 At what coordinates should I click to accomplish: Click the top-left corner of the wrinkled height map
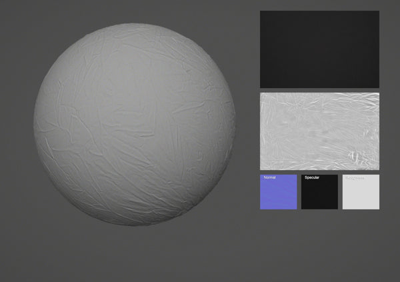click(262, 95)
